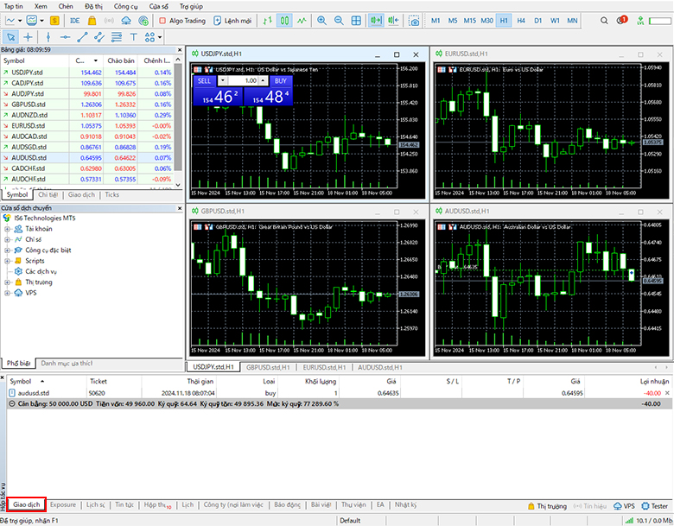
Task: Switch to Exposure tab
Action: tap(63, 504)
